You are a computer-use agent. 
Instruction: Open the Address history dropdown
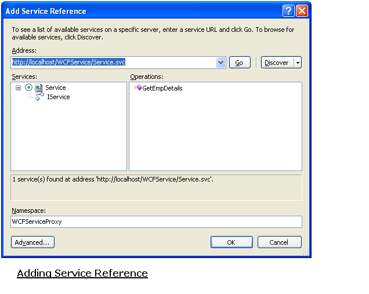(220, 63)
